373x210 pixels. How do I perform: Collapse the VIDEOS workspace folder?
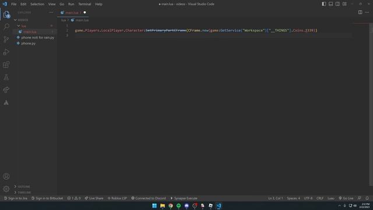(16, 20)
